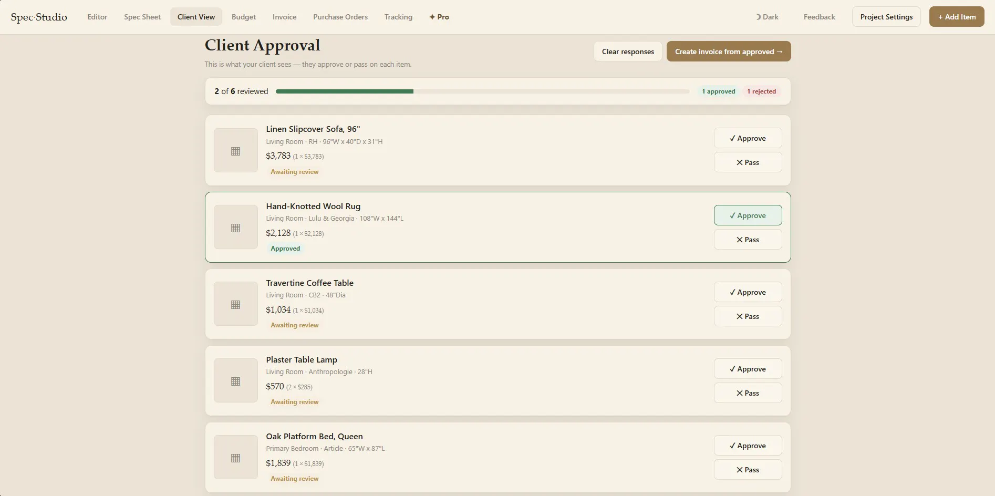Click the $1,034 coffee table price
995x496 pixels.
278,309
